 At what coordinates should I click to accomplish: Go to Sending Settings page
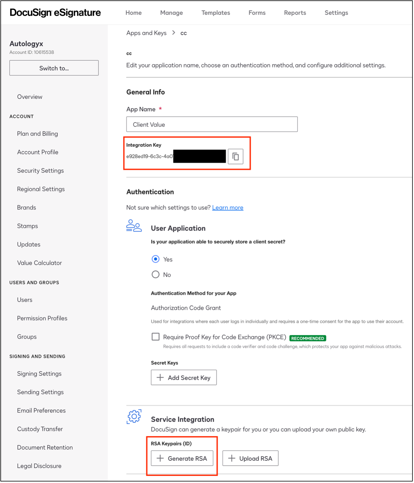coord(41,393)
